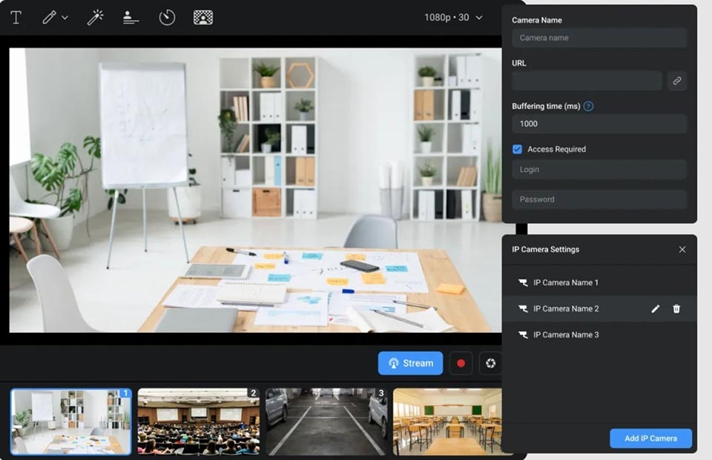Select the classroom scene thumbnail
This screenshot has height=460, width=712.
[x=447, y=421]
